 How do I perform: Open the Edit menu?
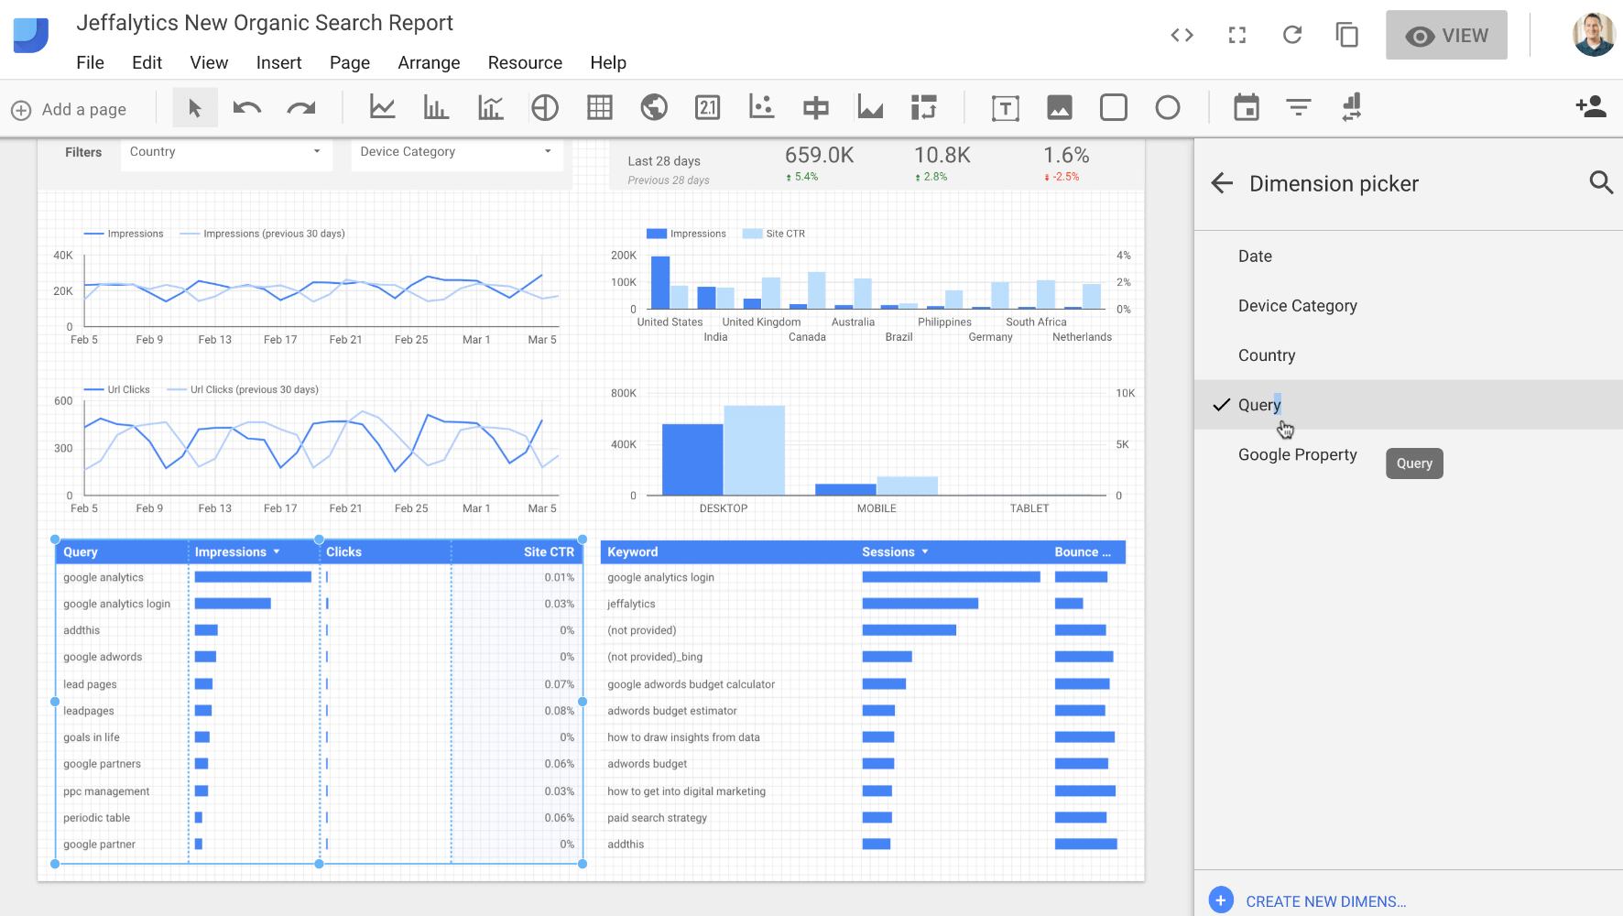pos(147,62)
